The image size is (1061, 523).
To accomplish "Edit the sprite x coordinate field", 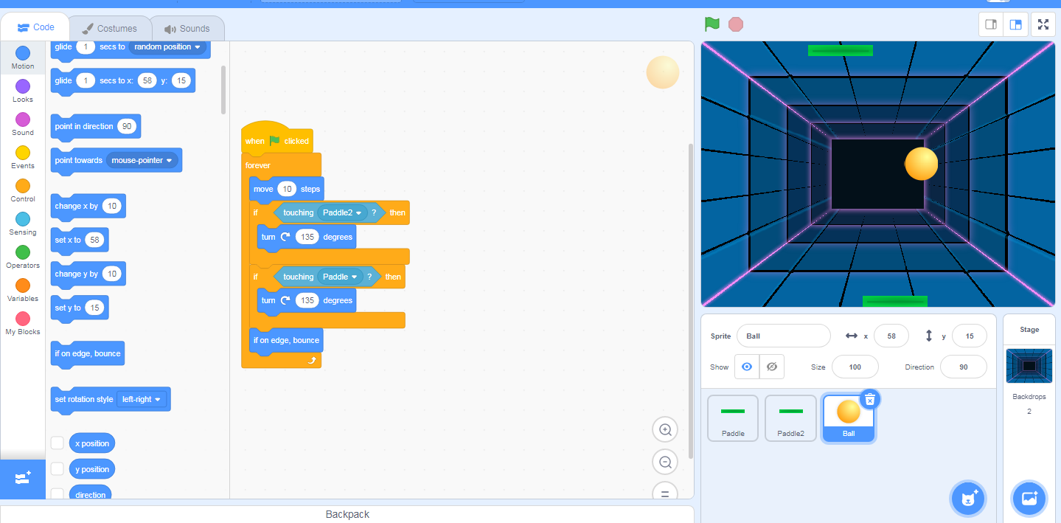I will tap(891, 336).
